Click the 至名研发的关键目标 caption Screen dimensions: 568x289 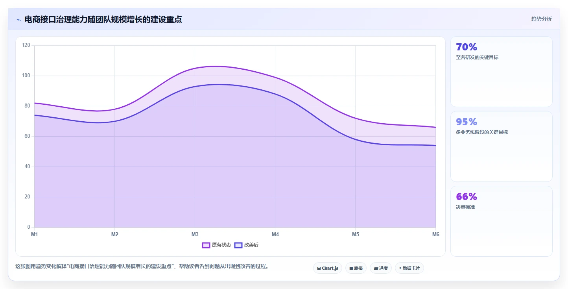click(x=477, y=57)
